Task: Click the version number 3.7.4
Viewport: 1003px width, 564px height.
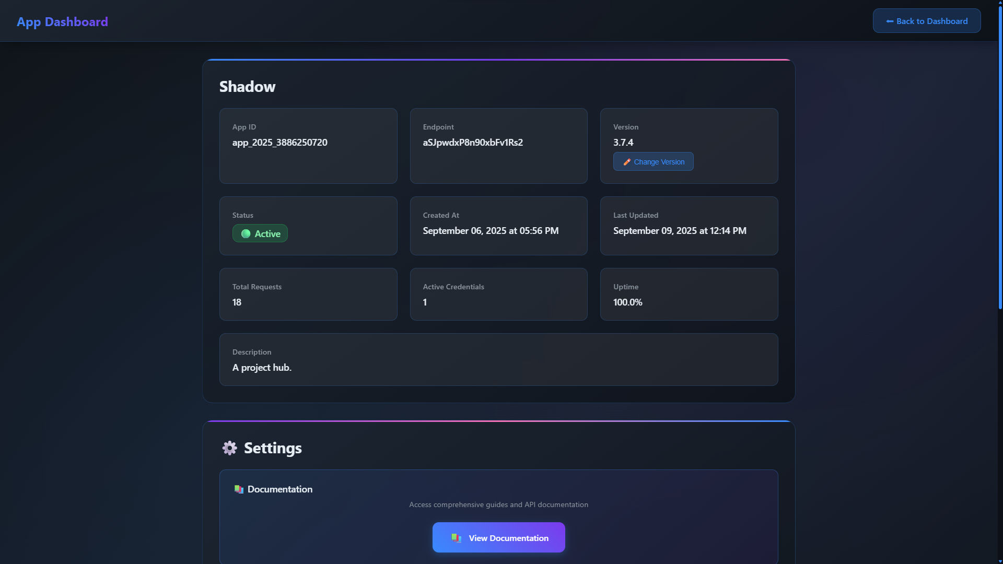Action: click(623, 143)
